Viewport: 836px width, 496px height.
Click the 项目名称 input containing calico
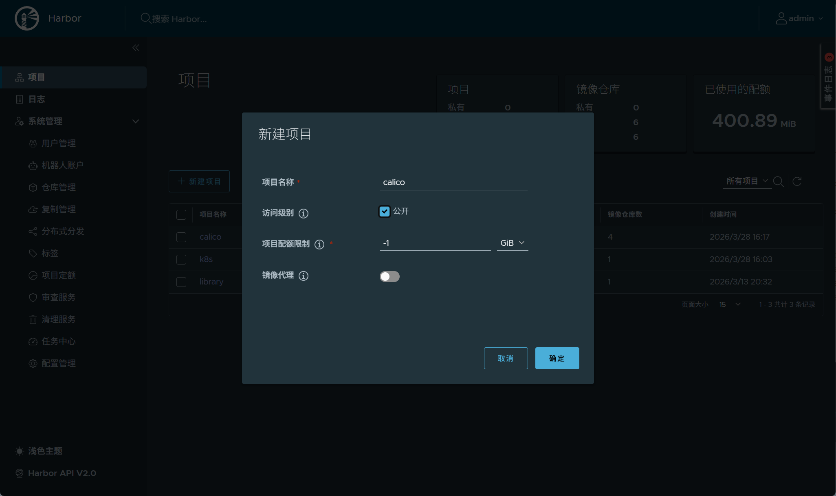point(453,182)
